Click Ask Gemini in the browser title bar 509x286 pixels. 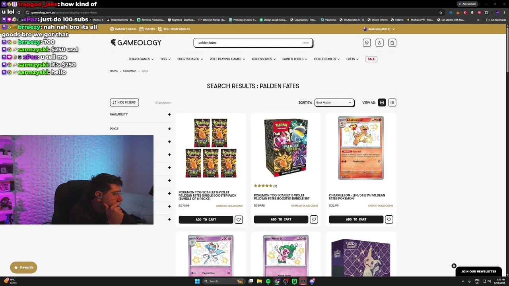(467, 4)
